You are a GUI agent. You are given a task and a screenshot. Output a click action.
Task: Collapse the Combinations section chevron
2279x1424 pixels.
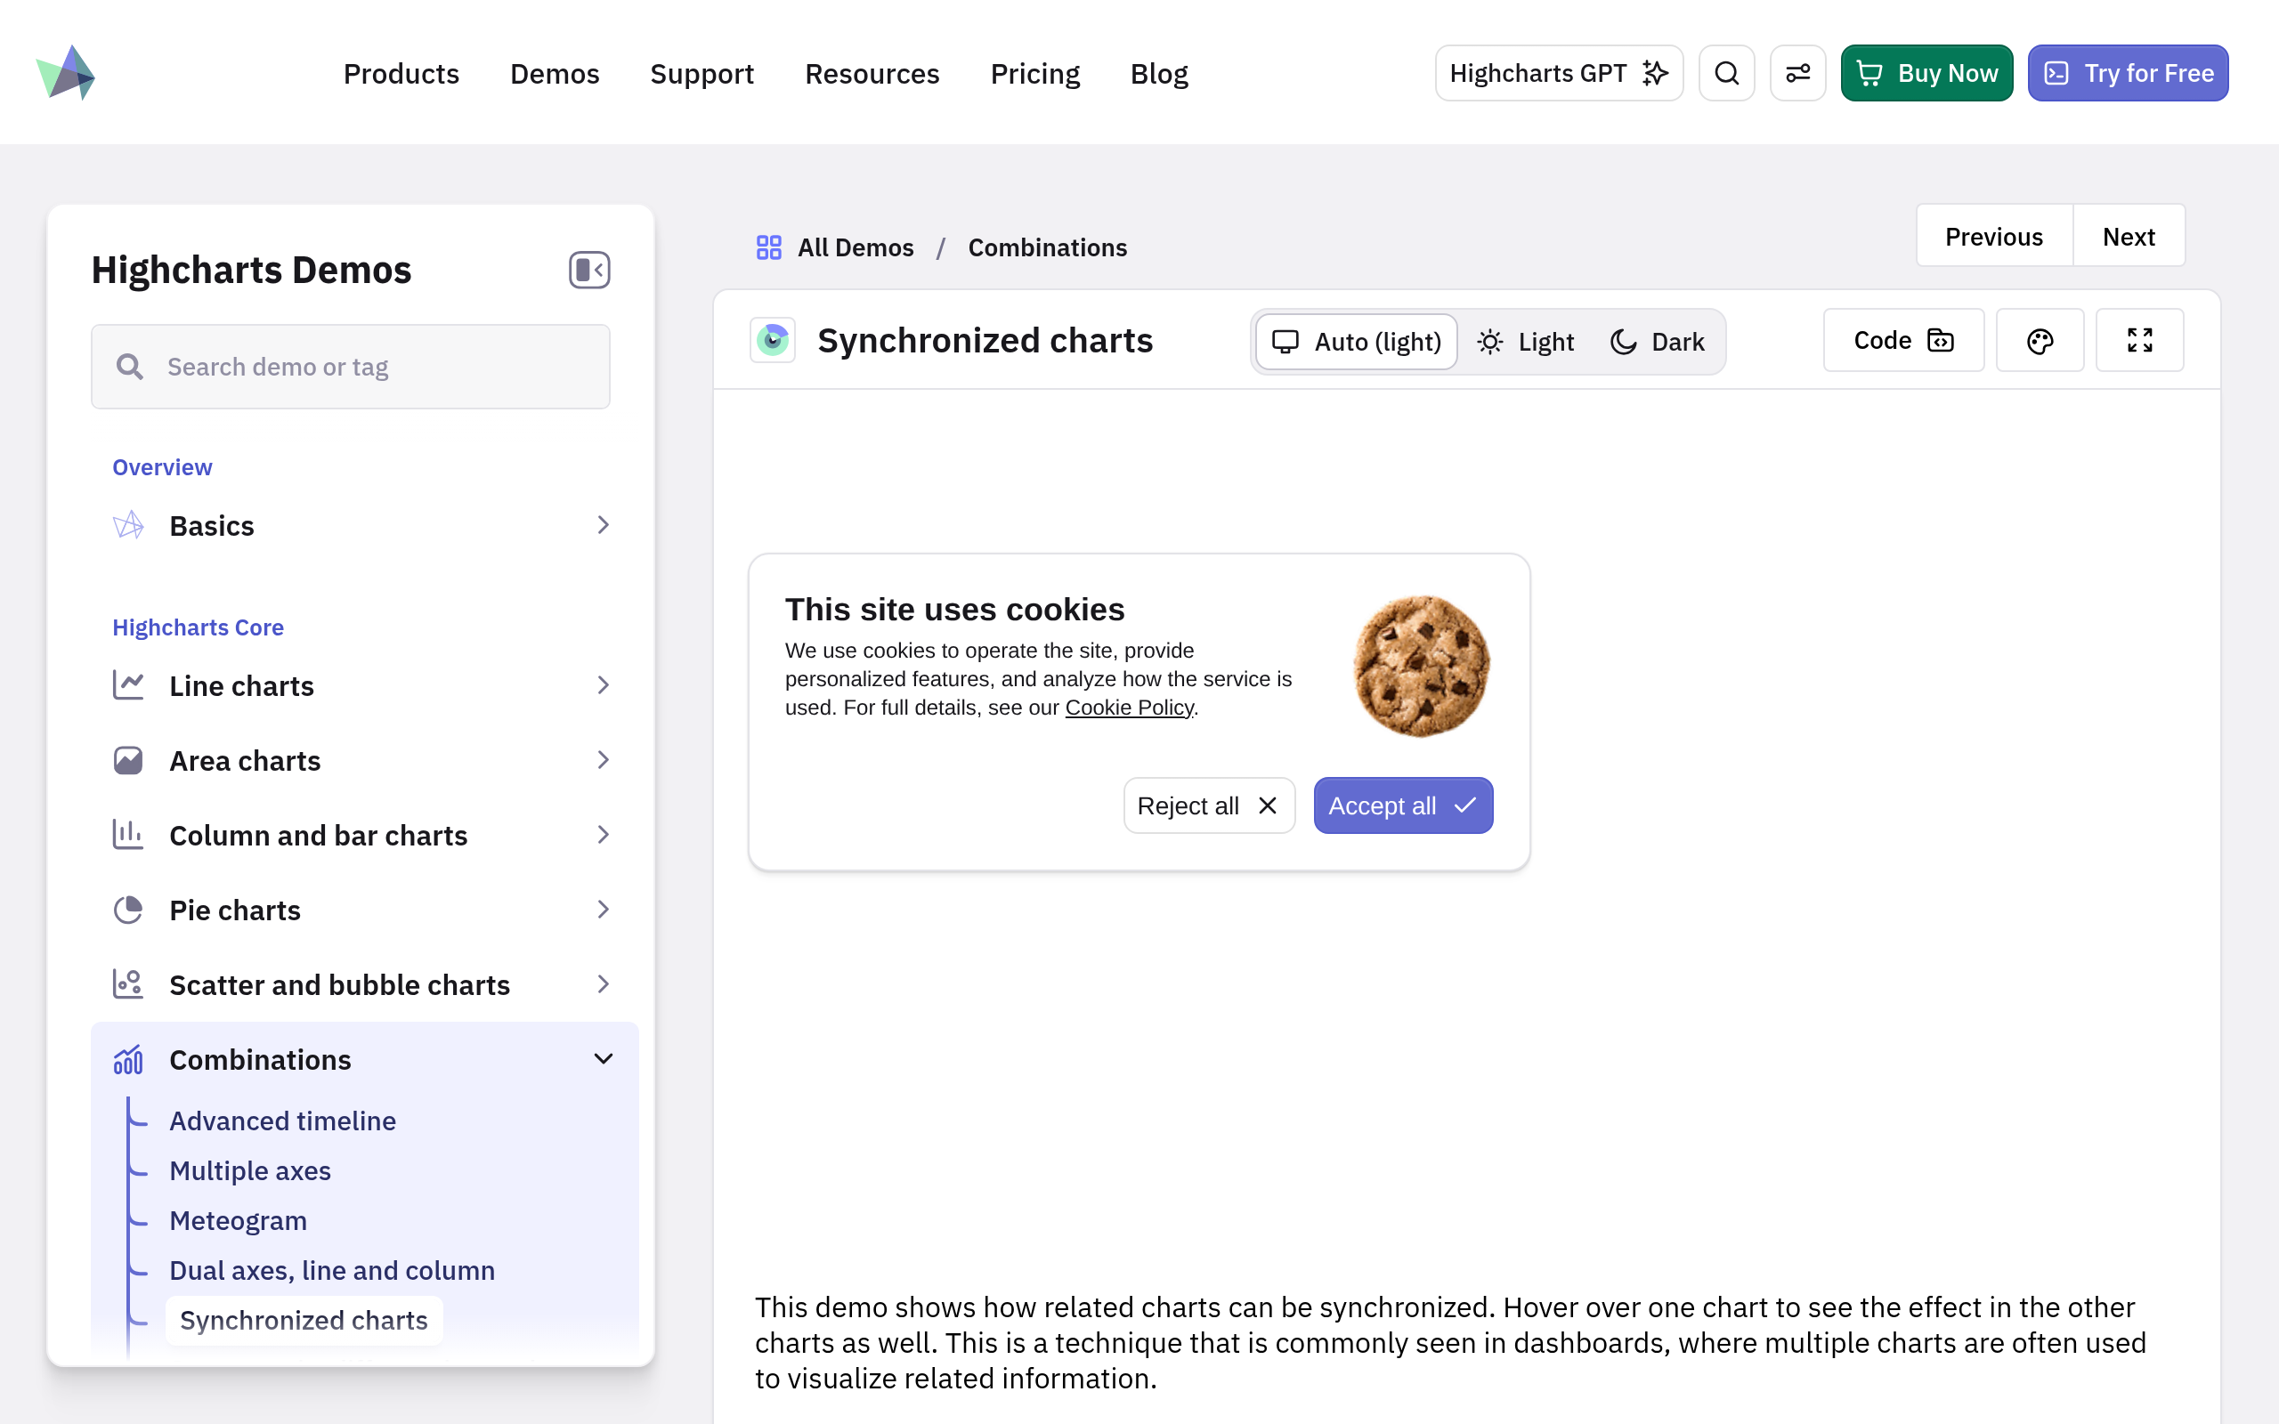point(604,1058)
